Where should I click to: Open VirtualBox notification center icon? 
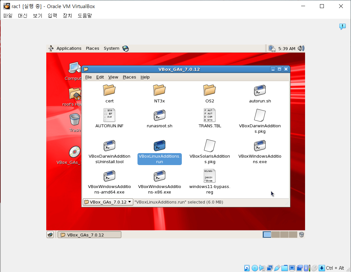point(342,26)
